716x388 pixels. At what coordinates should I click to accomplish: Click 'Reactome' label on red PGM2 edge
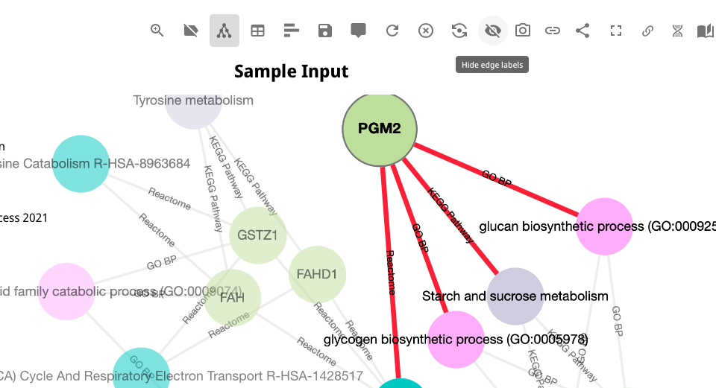(391, 272)
